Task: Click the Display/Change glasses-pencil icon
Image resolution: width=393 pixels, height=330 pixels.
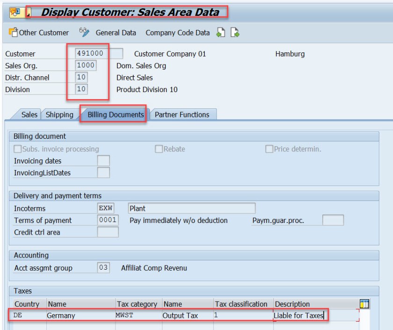Action: 84,32
